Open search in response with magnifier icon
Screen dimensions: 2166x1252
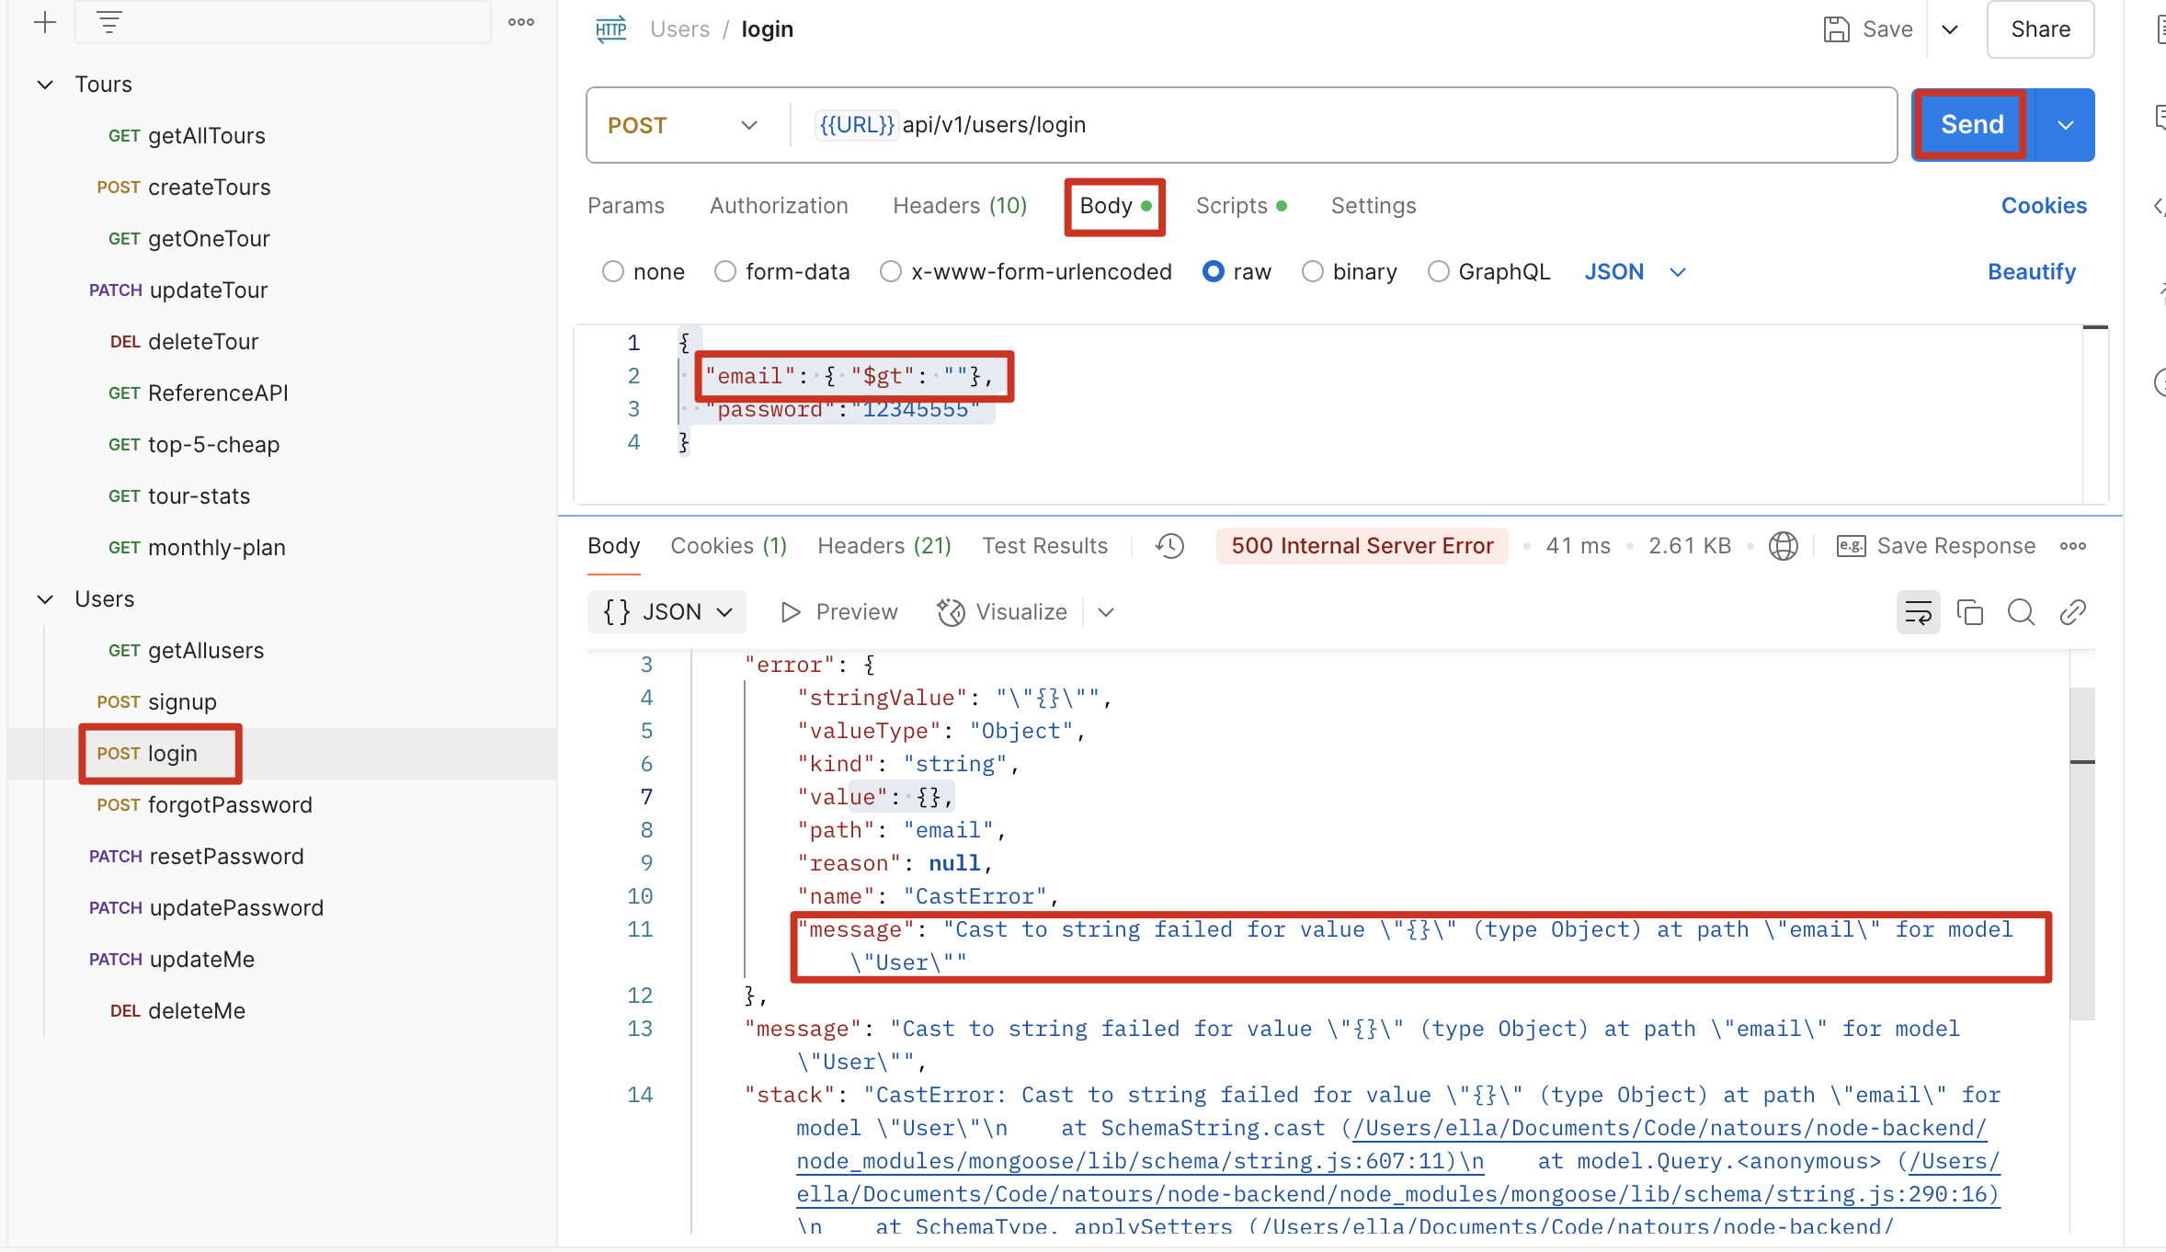pos(2021,612)
